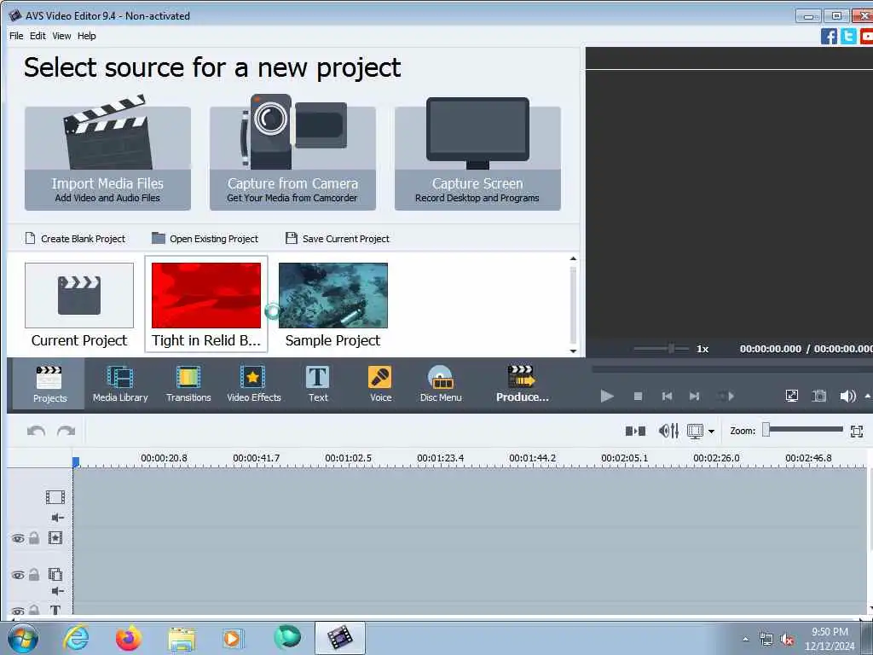Viewport: 873px width, 655px height.
Task: Select the Current Project thumbnail
Action: [x=79, y=304]
